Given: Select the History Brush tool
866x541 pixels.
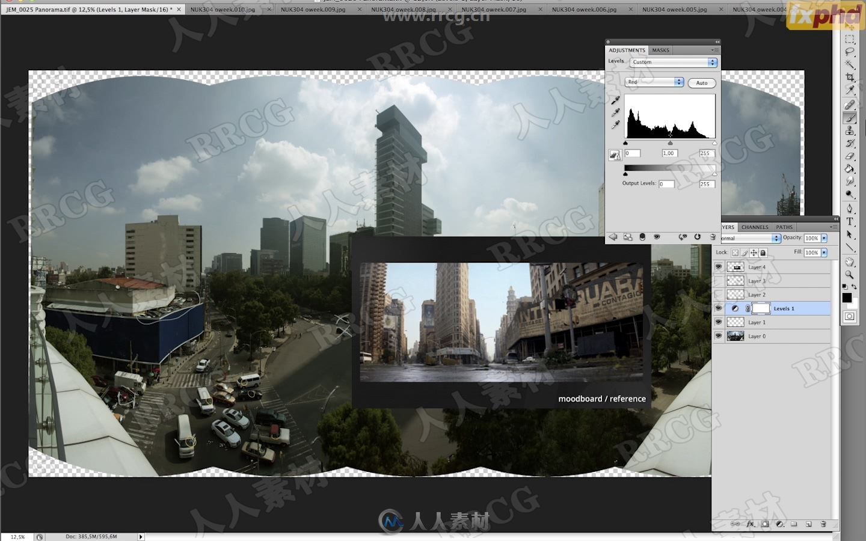Looking at the screenshot, I should [x=850, y=143].
